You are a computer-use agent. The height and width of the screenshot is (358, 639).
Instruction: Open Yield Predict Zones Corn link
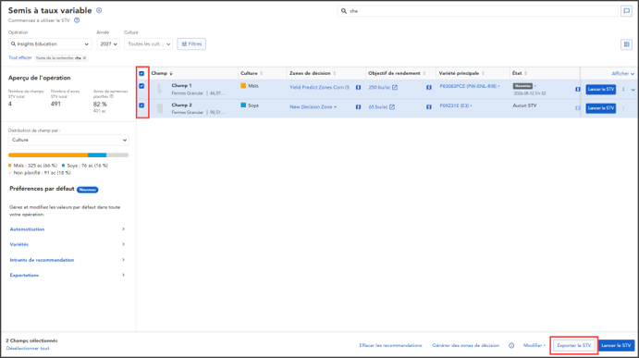[x=320, y=87]
